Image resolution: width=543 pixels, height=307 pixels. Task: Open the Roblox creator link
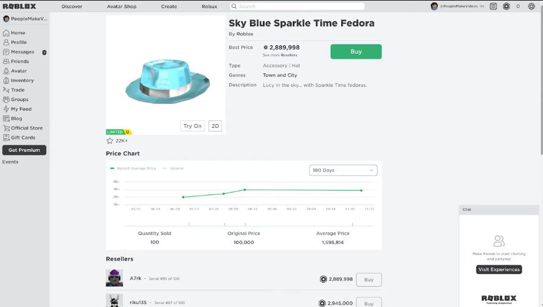[x=245, y=34]
